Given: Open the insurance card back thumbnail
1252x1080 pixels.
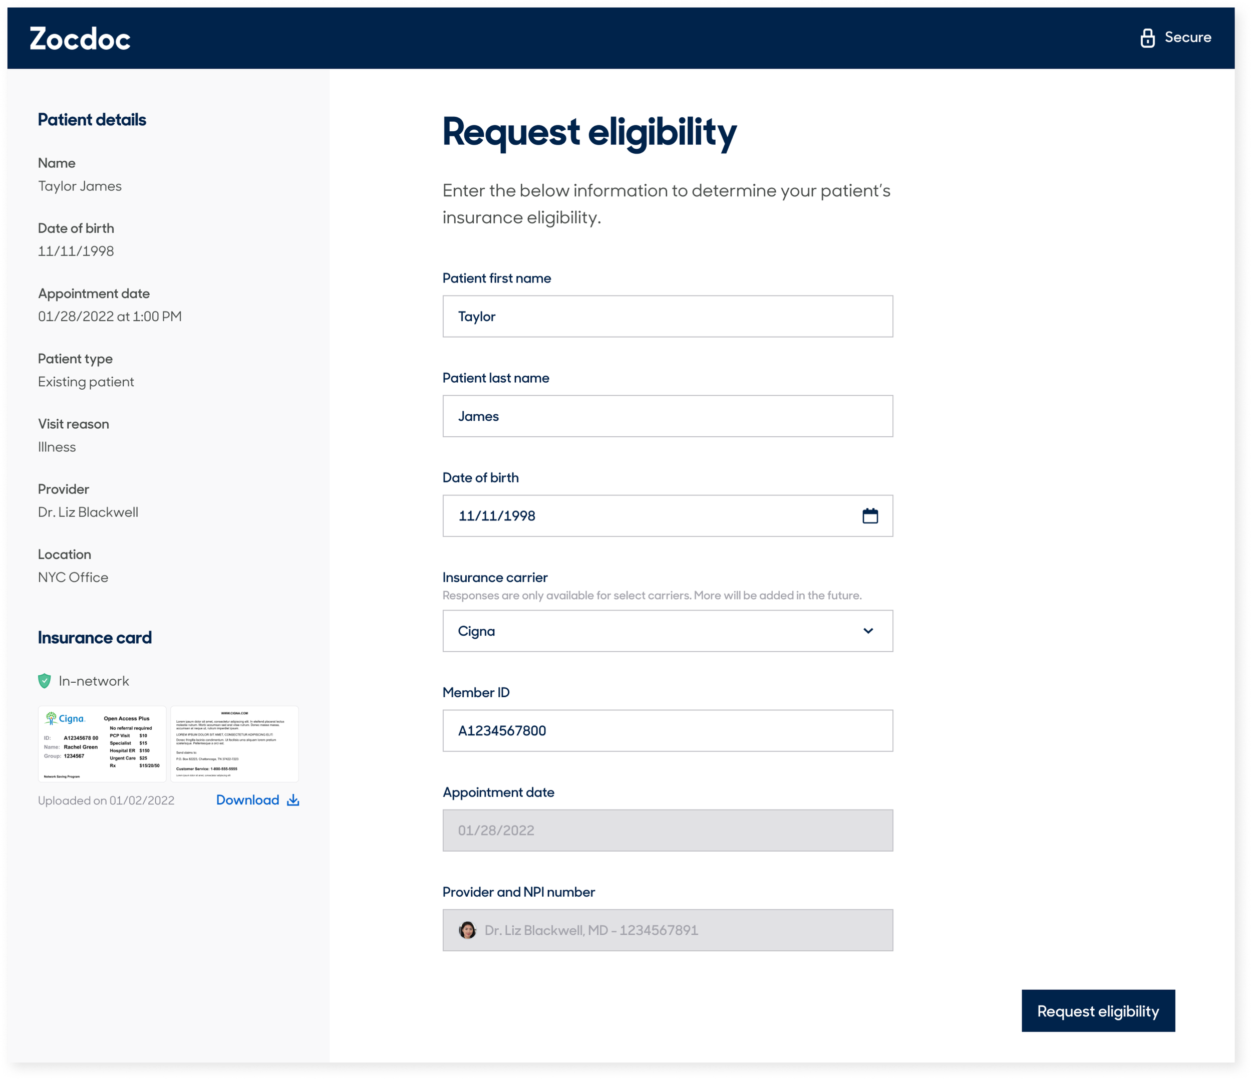Looking at the screenshot, I should point(234,744).
